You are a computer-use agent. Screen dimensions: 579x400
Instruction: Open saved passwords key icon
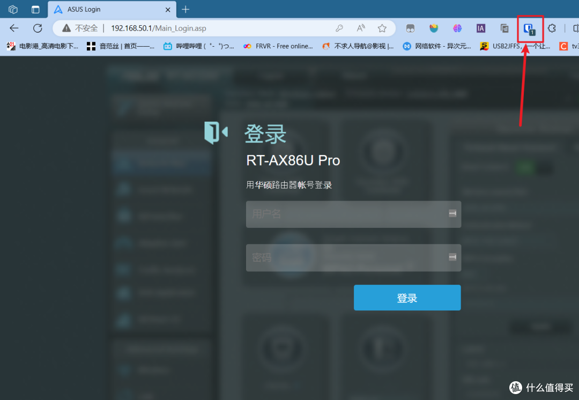pos(339,28)
